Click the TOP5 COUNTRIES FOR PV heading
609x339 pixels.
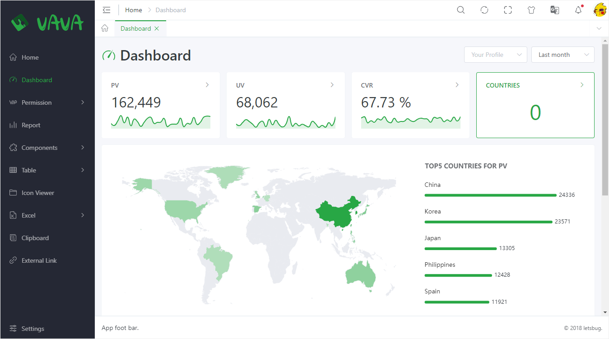[466, 166]
